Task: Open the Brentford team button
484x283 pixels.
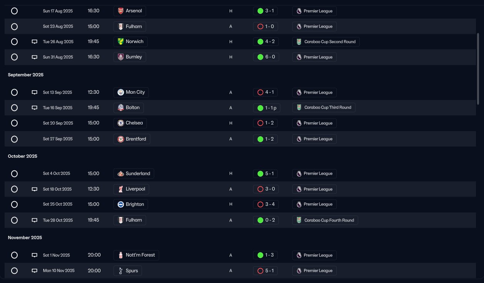Action: tap(132, 139)
